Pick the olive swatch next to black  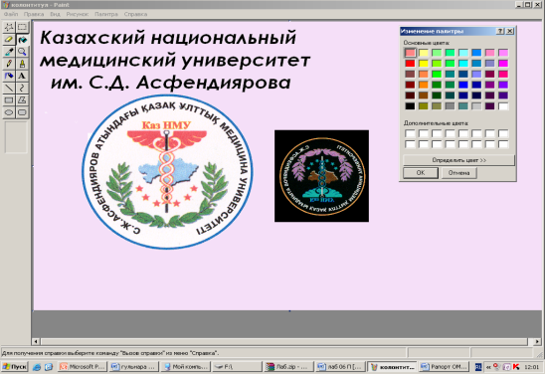click(x=424, y=106)
